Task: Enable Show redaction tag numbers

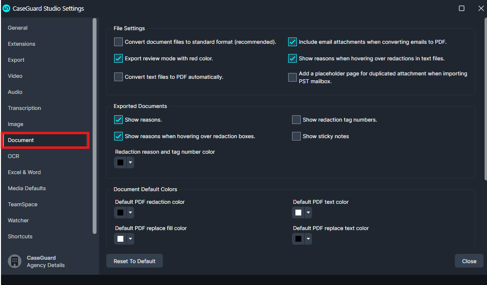Action: point(296,120)
